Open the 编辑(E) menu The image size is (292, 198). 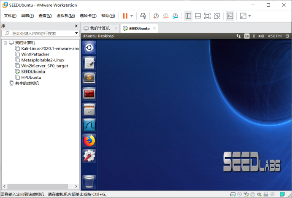click(x=27, y=16)
